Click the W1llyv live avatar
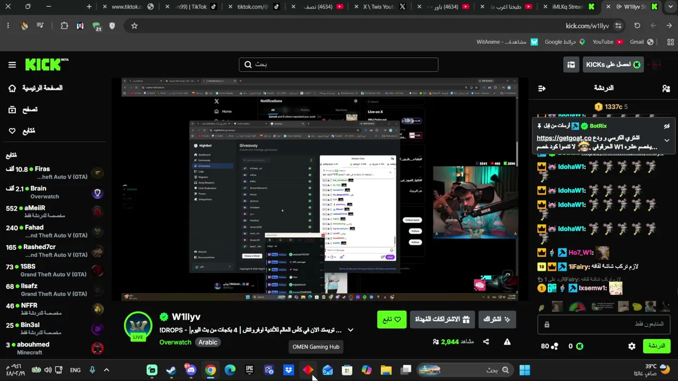This screenshot has width=678, height=381. (x=138, y=326)
